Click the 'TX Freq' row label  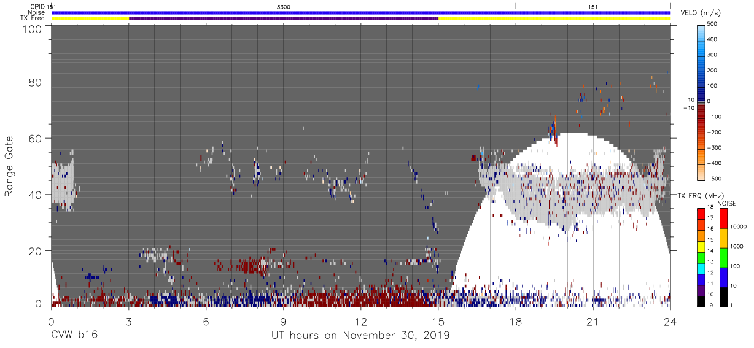[x=33, y=18]
